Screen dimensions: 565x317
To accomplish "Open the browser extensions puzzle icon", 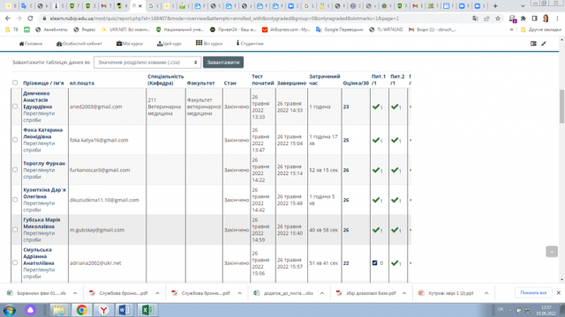I will pyautogui.click(x=524, y=18).
